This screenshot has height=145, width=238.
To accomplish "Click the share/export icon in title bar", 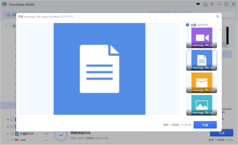I will (205, 4).
